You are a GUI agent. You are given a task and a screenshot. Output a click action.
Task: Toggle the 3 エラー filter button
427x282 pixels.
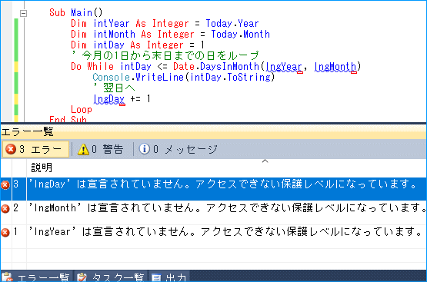point(35,149)
